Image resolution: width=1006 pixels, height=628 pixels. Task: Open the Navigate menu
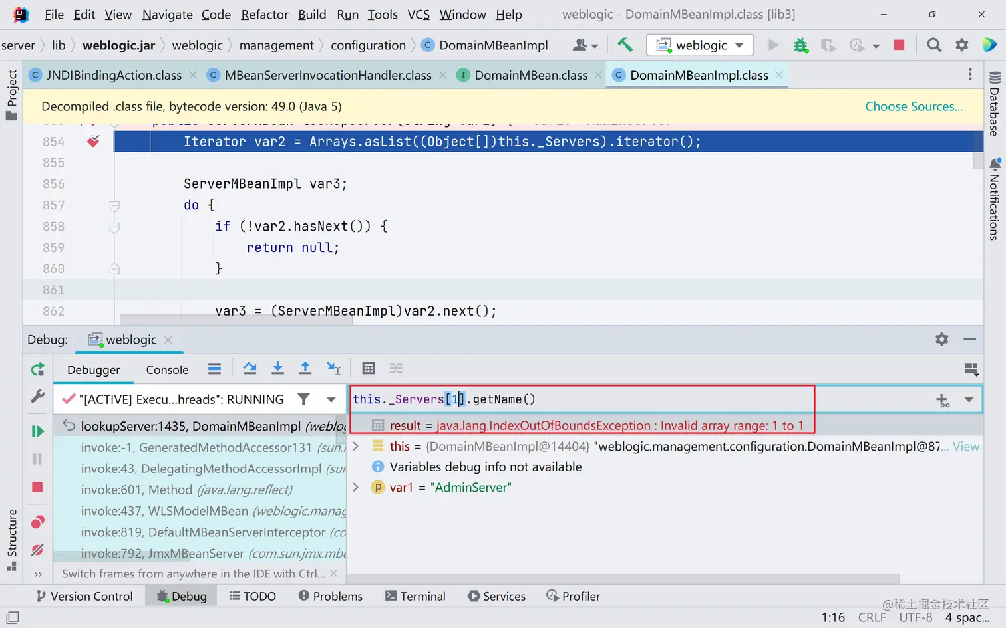click(167, 14)
